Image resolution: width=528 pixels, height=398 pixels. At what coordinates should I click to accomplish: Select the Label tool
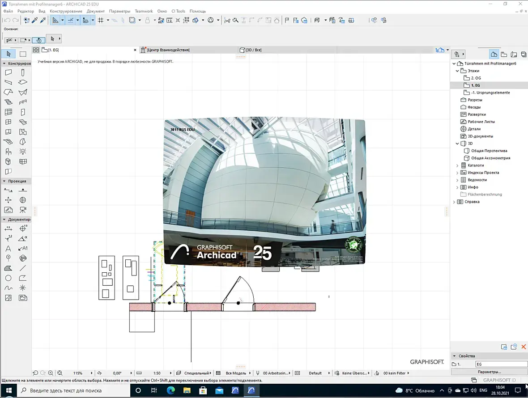coord(23,249)
